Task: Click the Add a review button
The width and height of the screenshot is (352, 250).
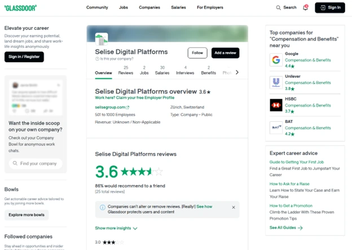Action: pos(225,52)
